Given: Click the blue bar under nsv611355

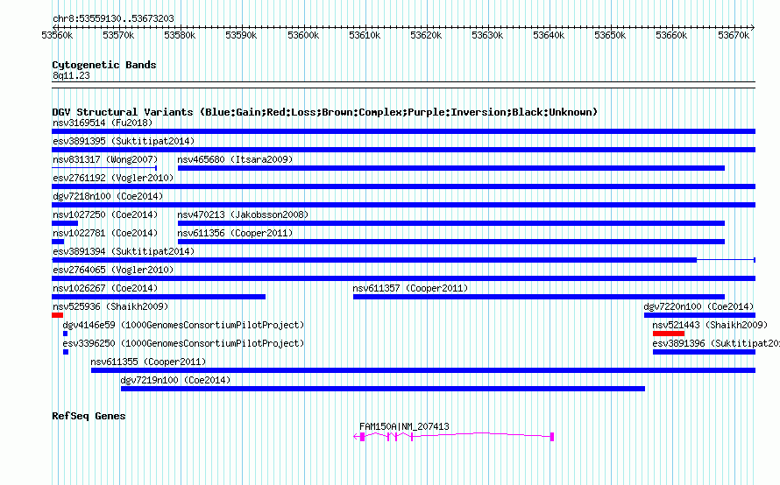Looking at the screenshot, I should [423, 370].
